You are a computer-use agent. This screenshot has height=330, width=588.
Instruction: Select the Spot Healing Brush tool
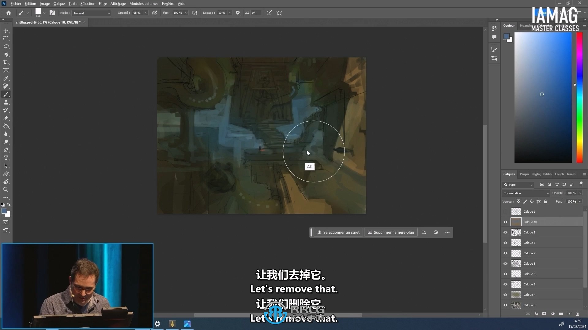pos(6,86)
